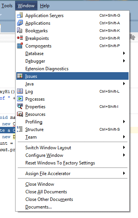Click the Structure list icon
The image size is (138, 218).
coord(20,129)
